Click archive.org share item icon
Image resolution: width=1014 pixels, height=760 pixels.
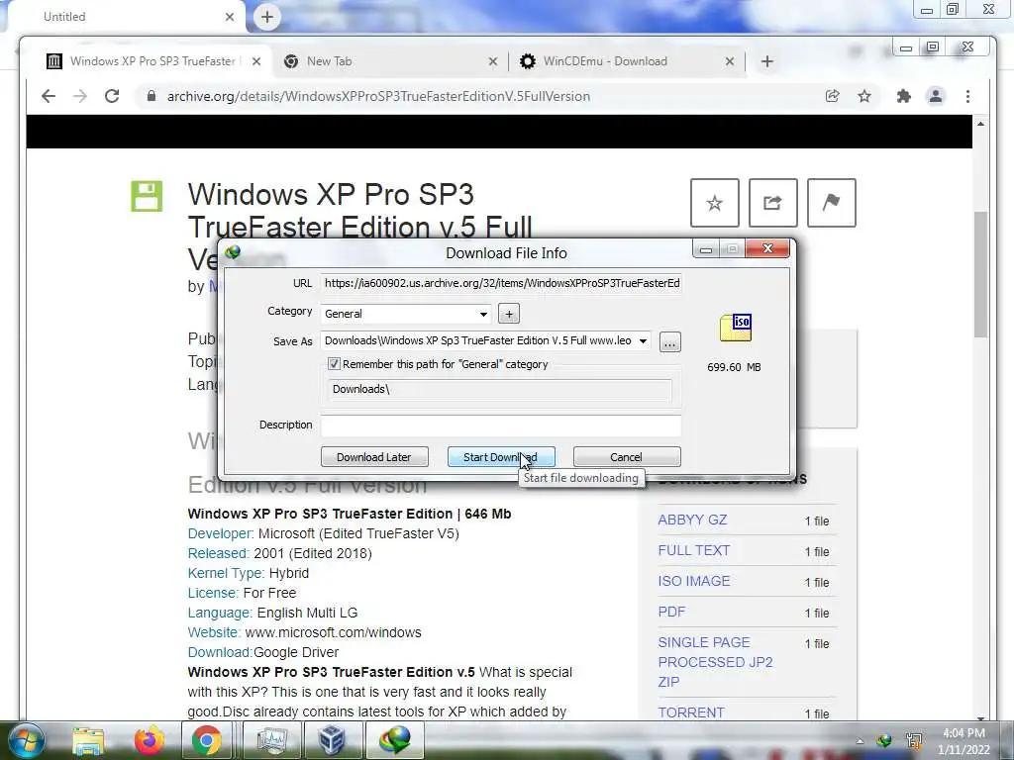pos(772,203)
